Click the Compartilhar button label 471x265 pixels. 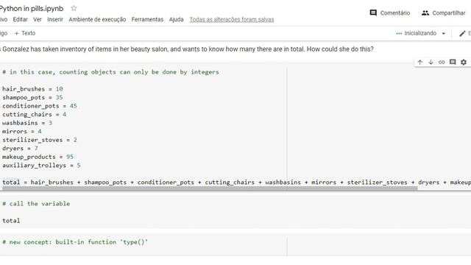(449, 13)
